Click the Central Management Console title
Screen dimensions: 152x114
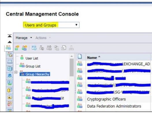pos(42,14)
